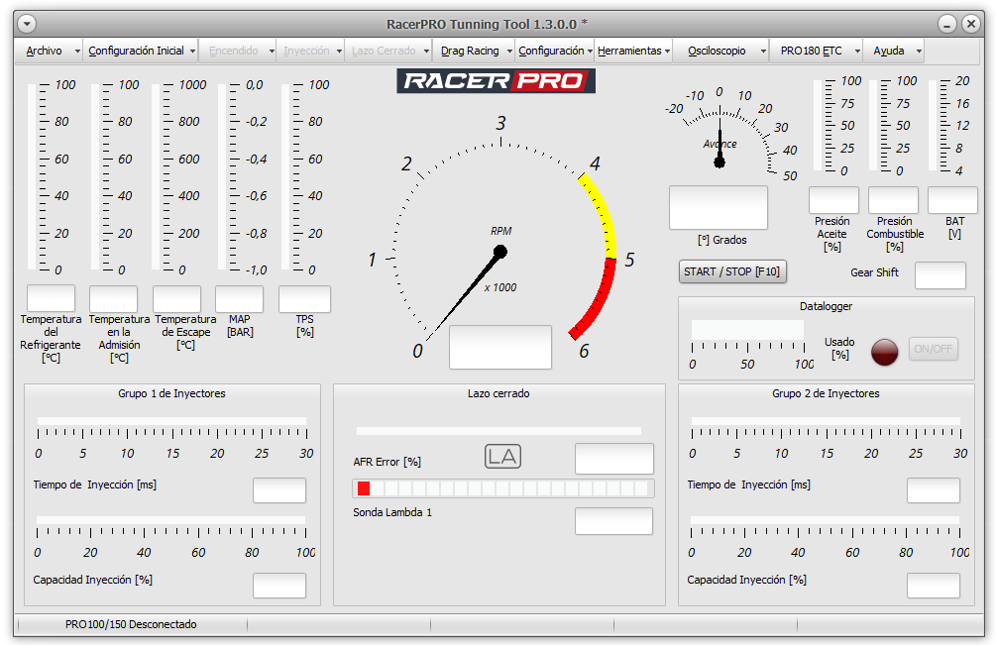The image size is (996, 645).
Task: Open the Osciloscopio menu
Action: [x=717, y=51]
